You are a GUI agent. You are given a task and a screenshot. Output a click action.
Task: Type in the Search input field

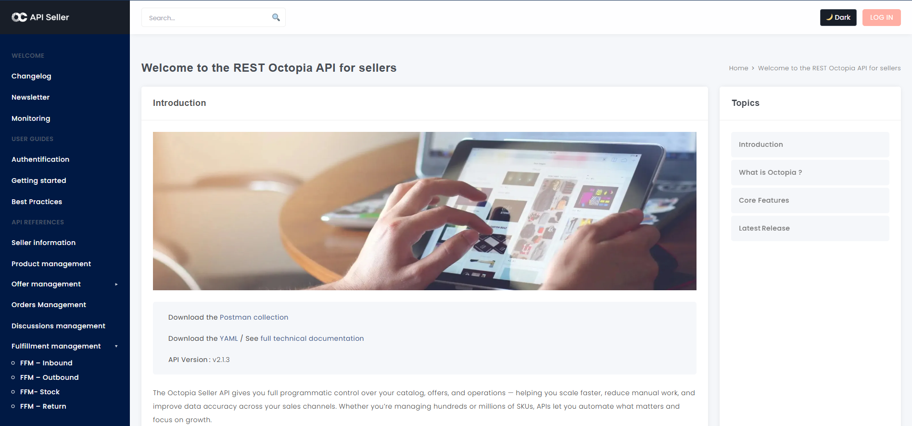pyautogui.click(x=207, y=18)
